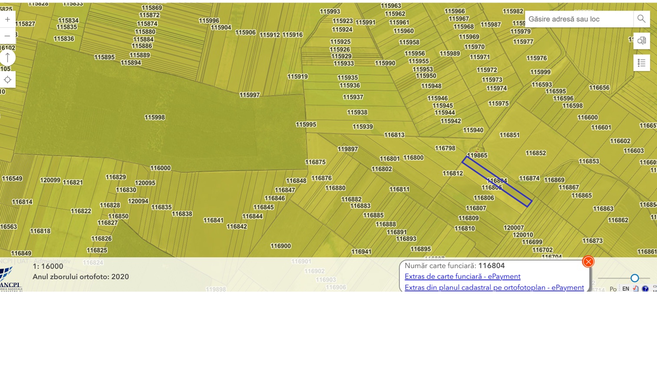This screenshot has height=378, width=657.
Task: Switch EN language indicator
Action: [x=626, y=289]
